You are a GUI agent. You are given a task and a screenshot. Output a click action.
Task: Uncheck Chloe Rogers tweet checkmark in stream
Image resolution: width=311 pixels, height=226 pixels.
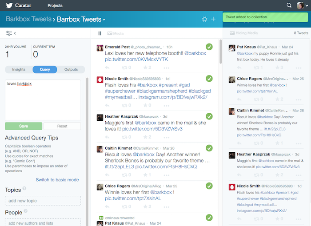coord(209,186)
